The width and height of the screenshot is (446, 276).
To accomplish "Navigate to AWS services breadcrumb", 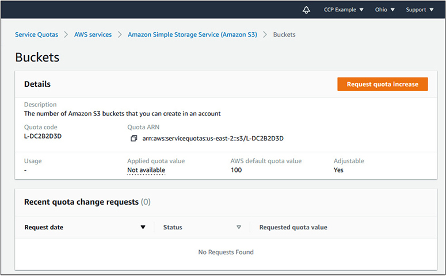I will tap(93, 34).
